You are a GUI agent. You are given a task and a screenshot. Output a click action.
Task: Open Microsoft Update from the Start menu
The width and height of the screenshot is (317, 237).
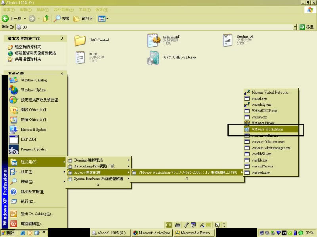(x=38, y=130)
